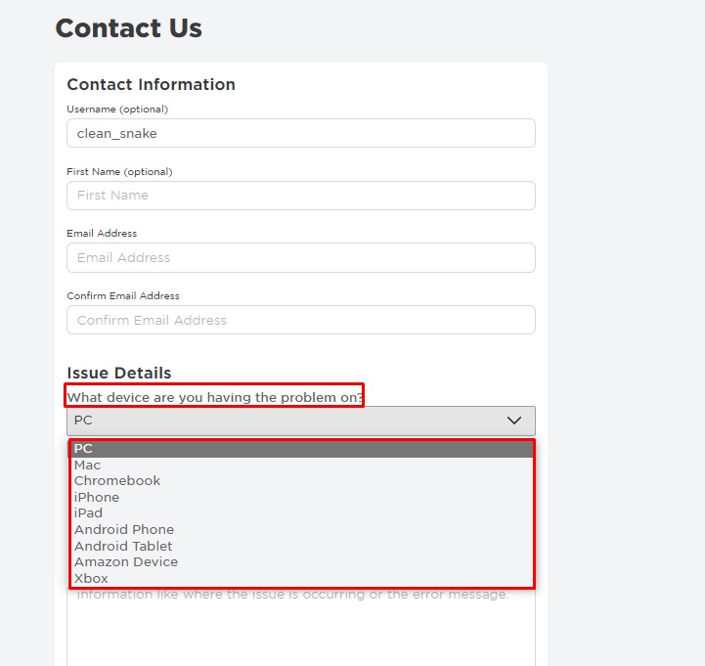Click the Username field containing clean_snake
705x666 pixels.
pyautogui.click(x=300, y=133)
